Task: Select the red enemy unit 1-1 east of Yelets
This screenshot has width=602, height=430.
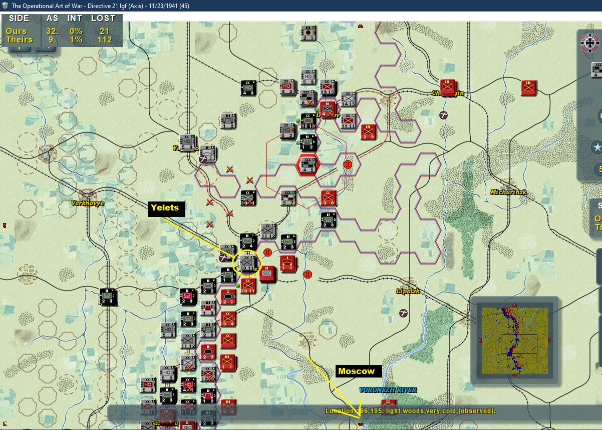Action: pyautogui.click(x=288, y=263)
